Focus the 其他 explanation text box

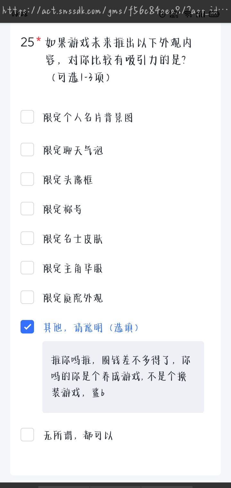click(x=123, y=377)
